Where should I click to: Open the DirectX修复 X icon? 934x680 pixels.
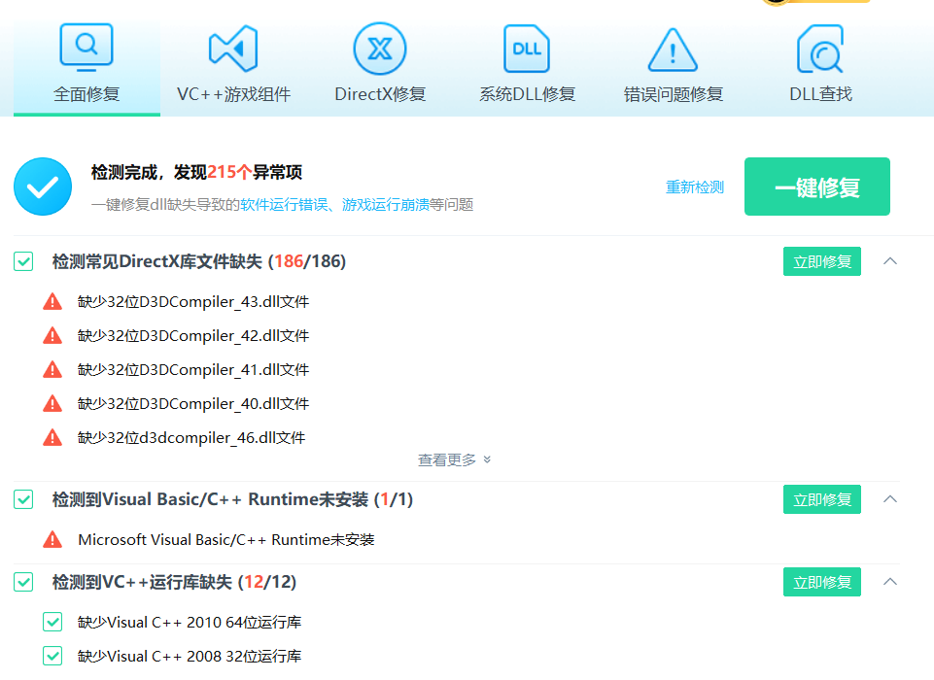point(380,49)
